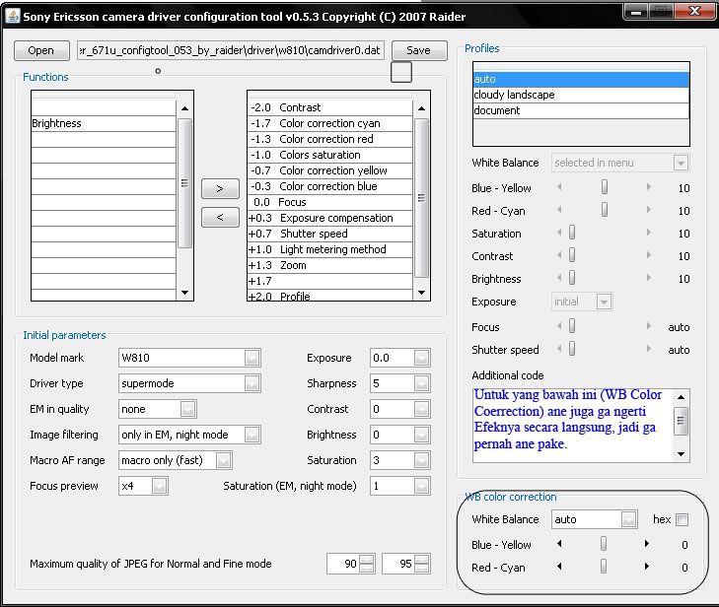
Task: Click down arrow of assigned functions scrollbar
Action: 421,293
